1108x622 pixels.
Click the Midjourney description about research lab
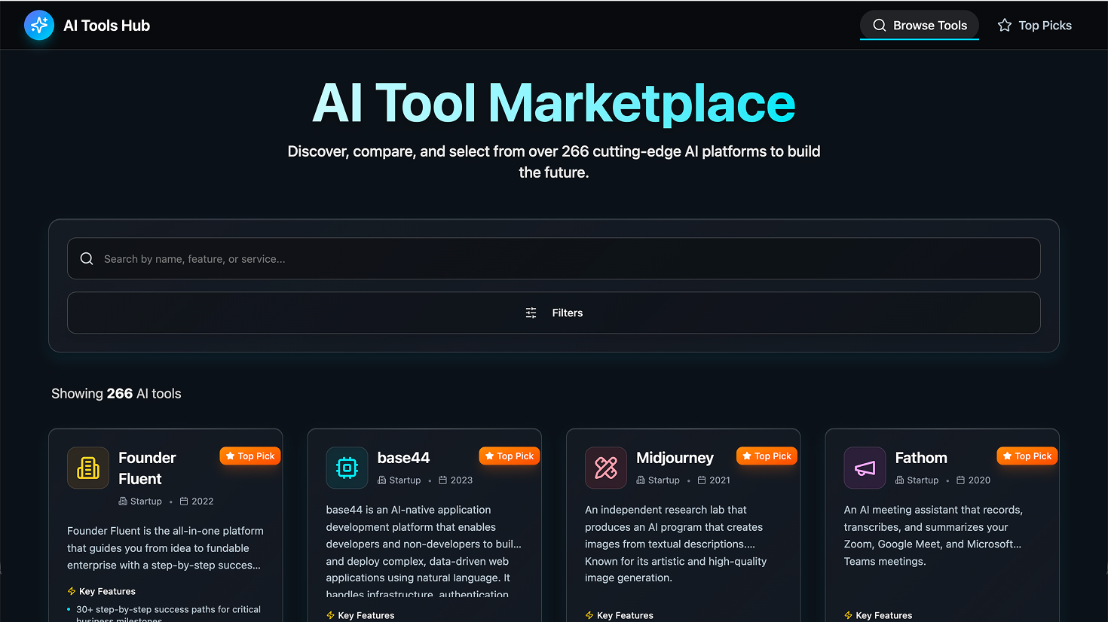coord(675,544)
